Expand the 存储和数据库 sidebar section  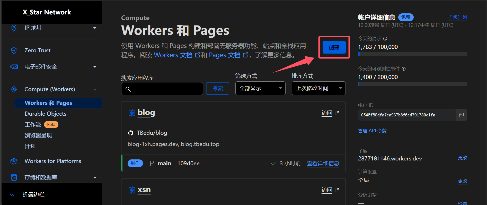[x=95, y=177]
